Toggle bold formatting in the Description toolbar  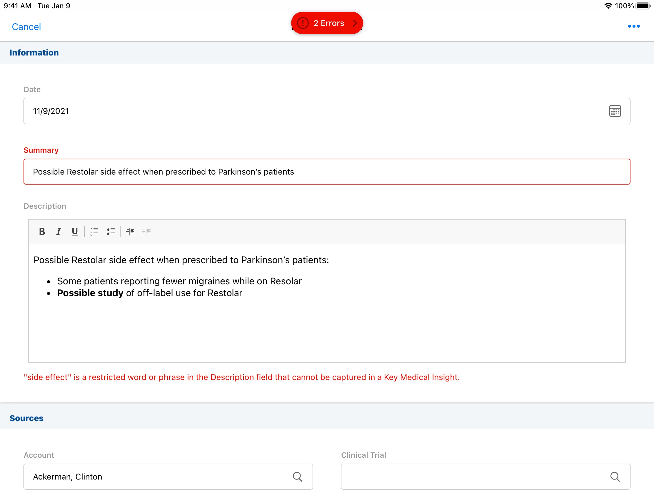42,231
